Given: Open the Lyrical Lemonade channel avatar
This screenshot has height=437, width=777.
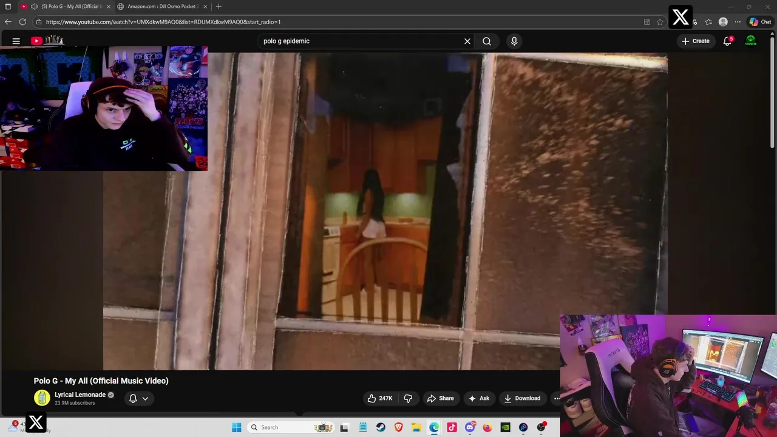Looking at the screenshot, I should [42, 398].
